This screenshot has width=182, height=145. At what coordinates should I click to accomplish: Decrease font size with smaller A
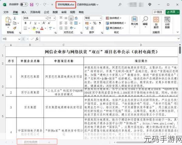point(49,23)
